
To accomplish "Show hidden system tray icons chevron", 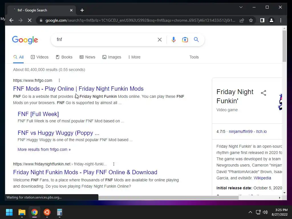I will pyautogui.click(x=250, y=212).
